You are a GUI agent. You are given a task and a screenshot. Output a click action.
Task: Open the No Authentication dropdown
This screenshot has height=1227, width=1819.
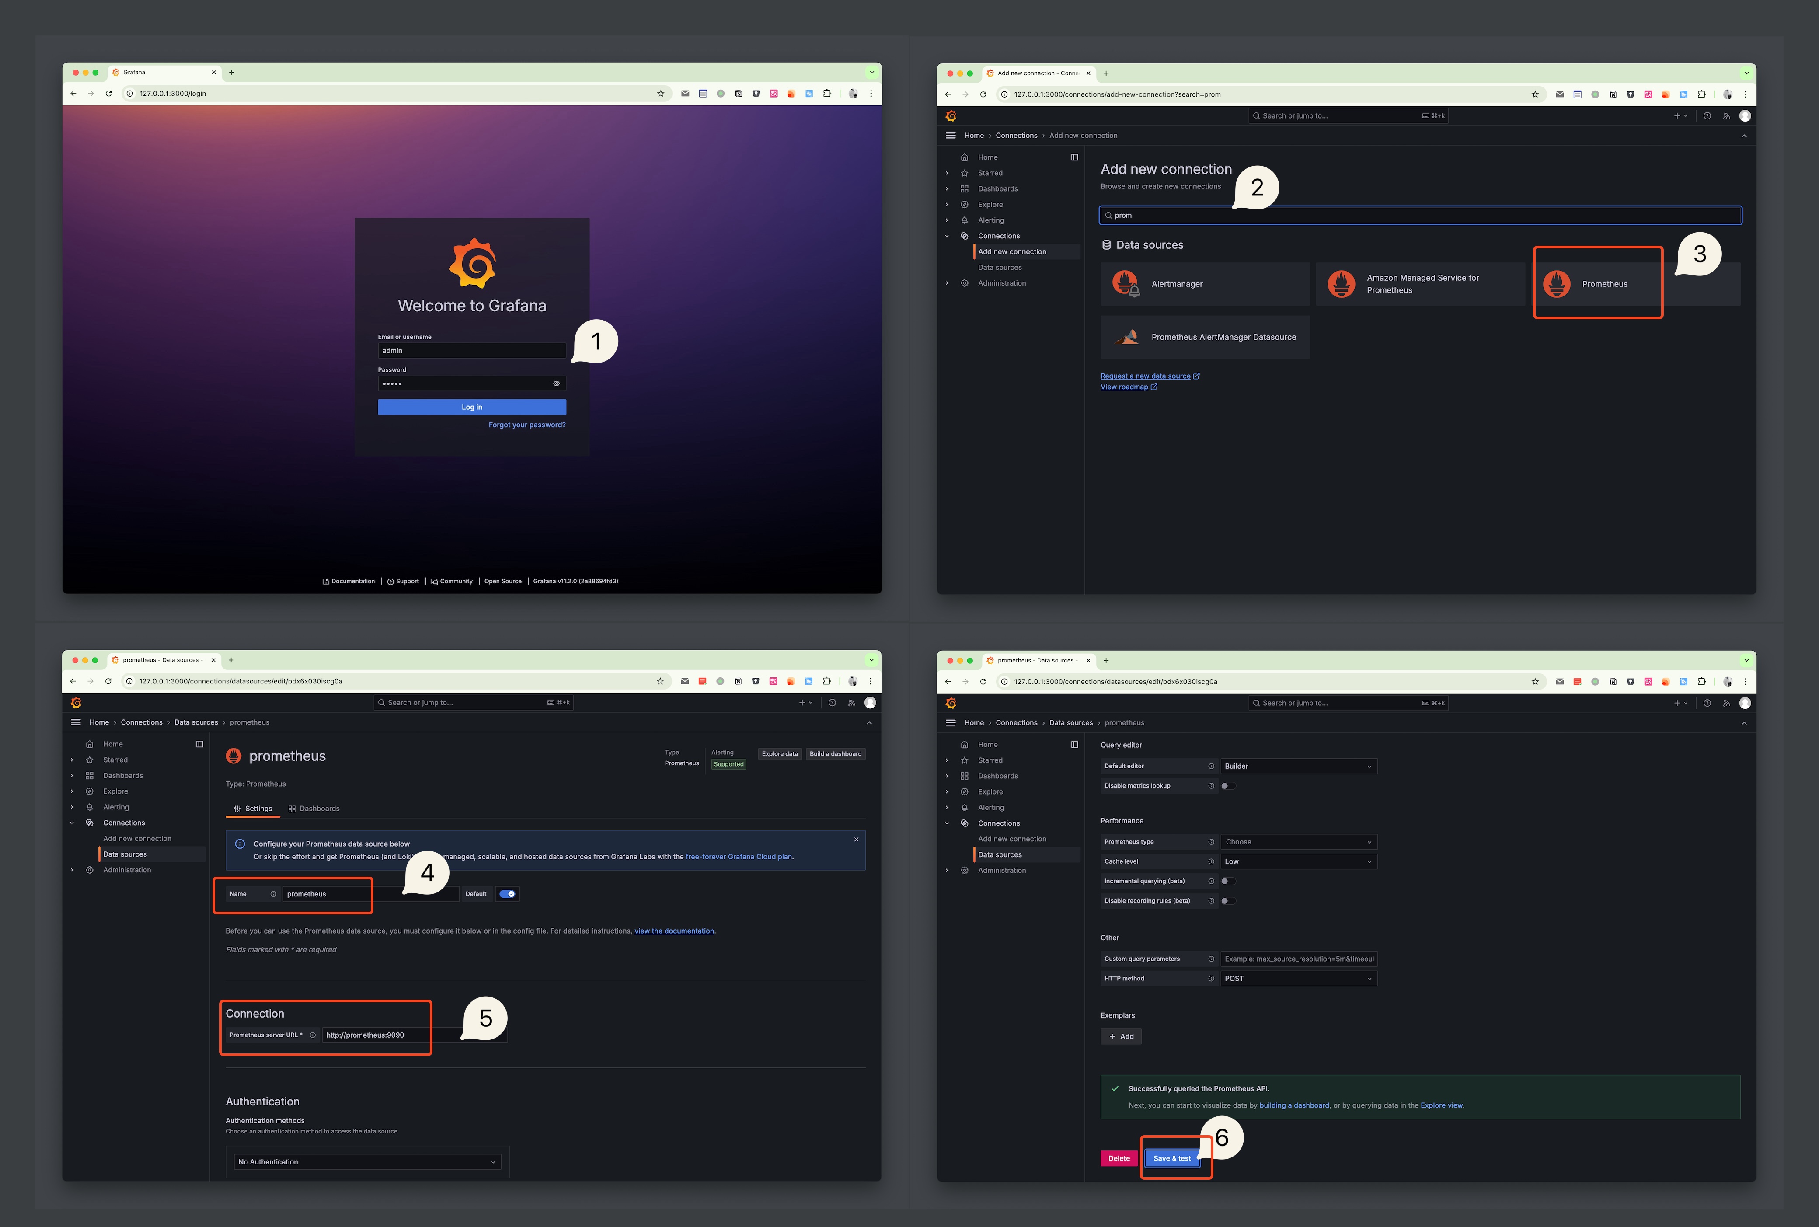pyautogui.click(x=367, y=1162)
